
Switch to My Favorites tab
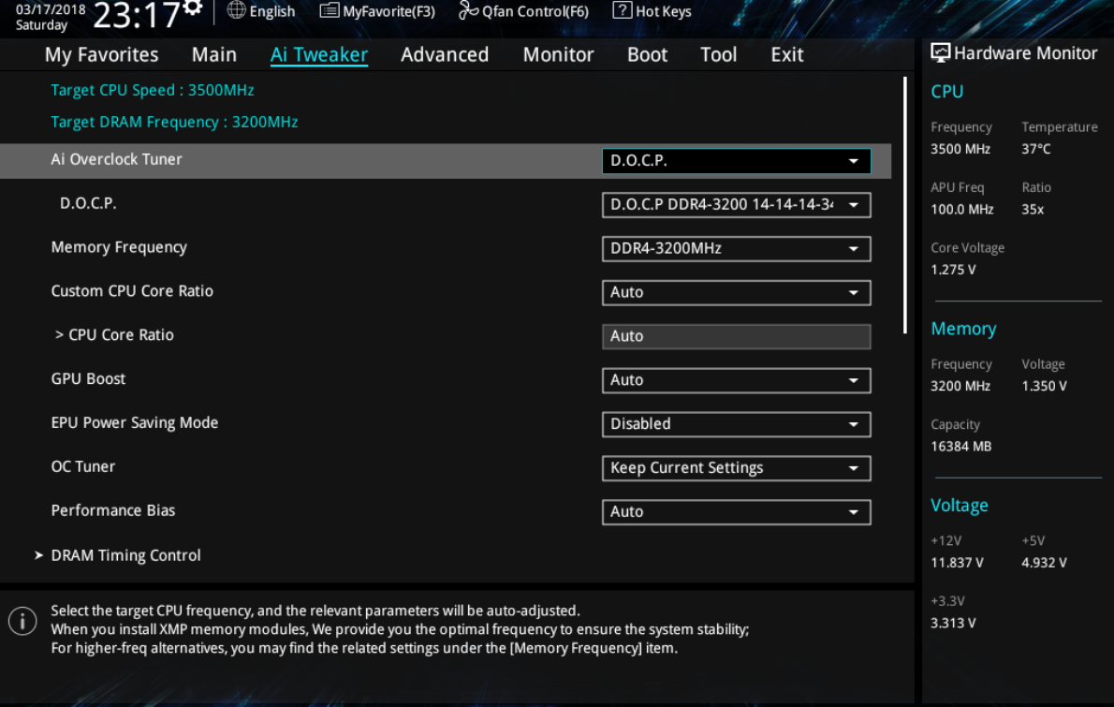pyautogui.click(x=102, y=54)
